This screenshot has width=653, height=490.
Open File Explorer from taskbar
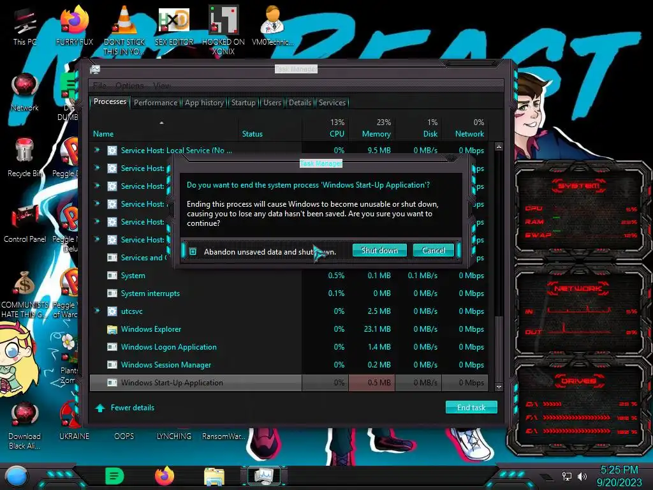(x=214, y=476)
